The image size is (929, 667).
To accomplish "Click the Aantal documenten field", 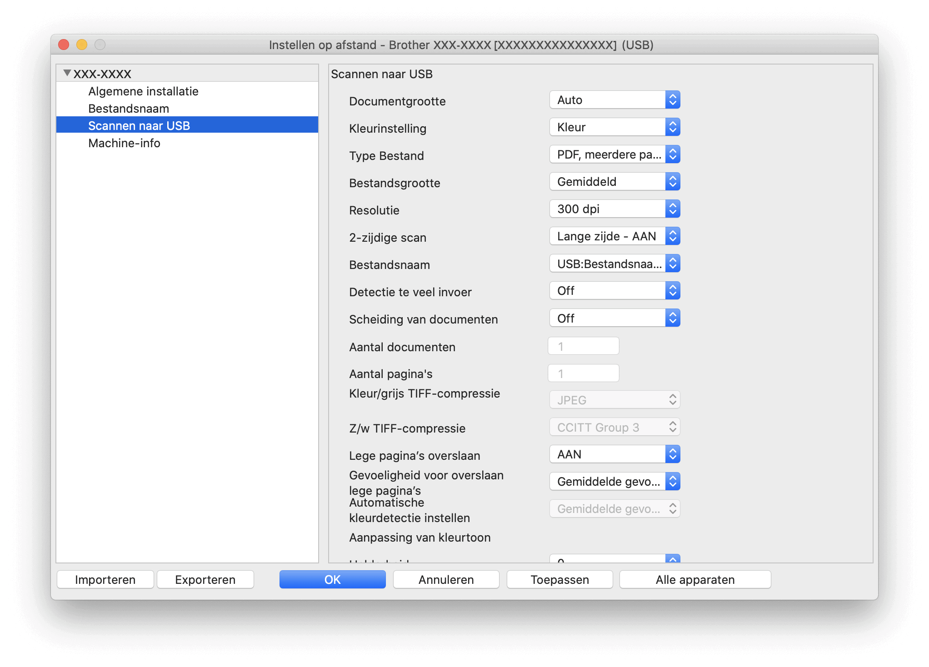I will [584, 346].
